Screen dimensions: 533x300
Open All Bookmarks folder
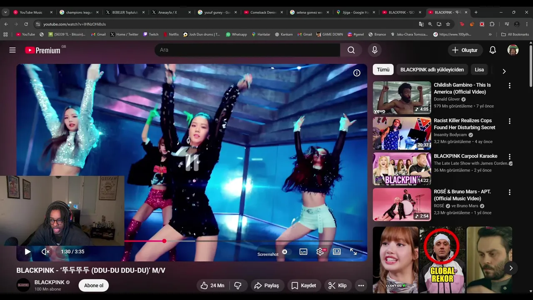(515, 34)
